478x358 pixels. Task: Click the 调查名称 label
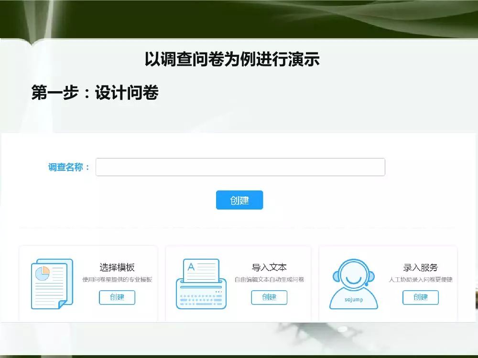click(x=69, y=168)
